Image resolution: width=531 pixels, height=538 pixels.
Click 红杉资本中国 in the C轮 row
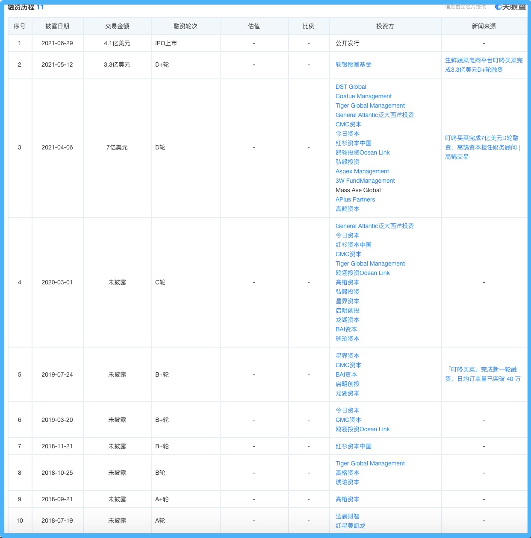coord(353,245)
